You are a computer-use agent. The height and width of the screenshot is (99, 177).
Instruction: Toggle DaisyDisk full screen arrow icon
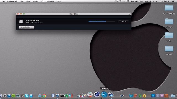[130, 14]
